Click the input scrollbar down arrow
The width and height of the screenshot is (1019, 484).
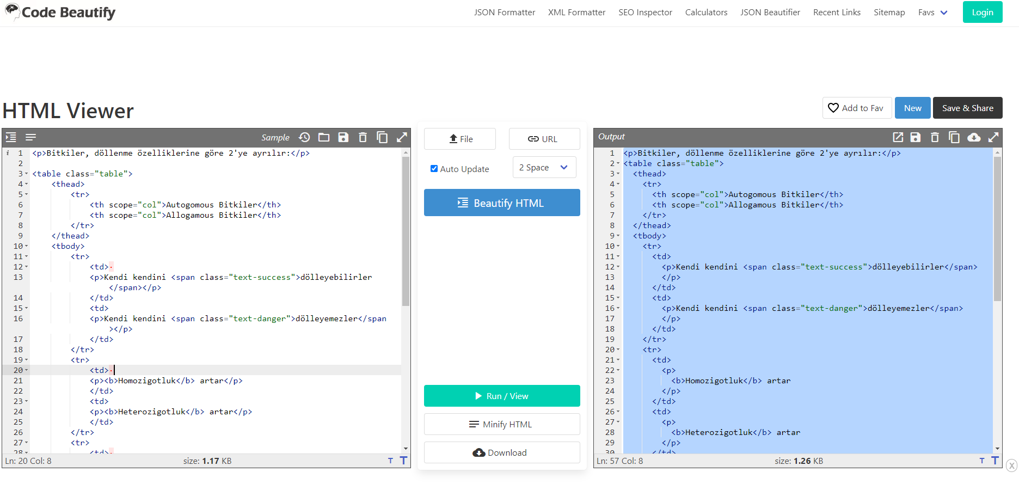(406, 449)
